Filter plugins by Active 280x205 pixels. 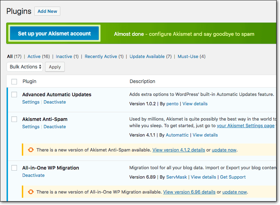34,57
